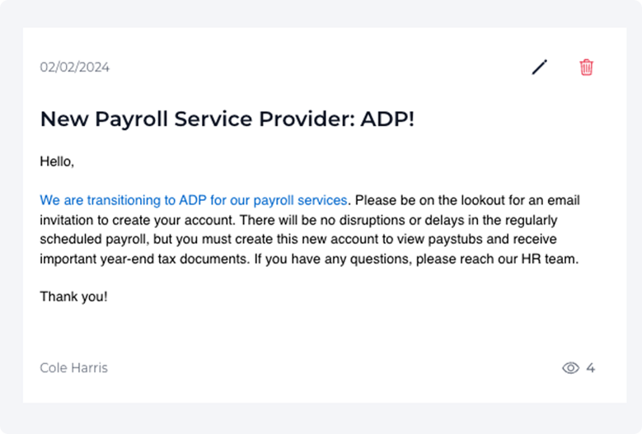
Task: Click the pencil edit icon
Action: click(x=540, y=68)
